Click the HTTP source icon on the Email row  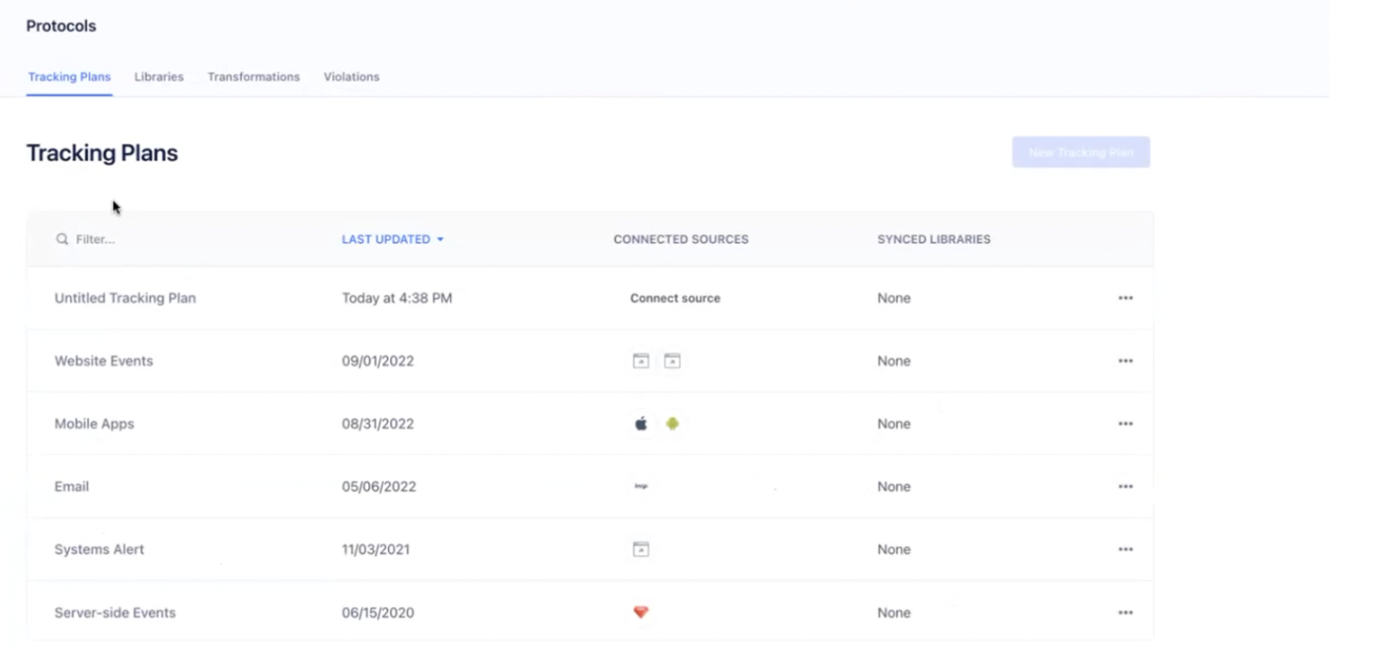[641, 486]
